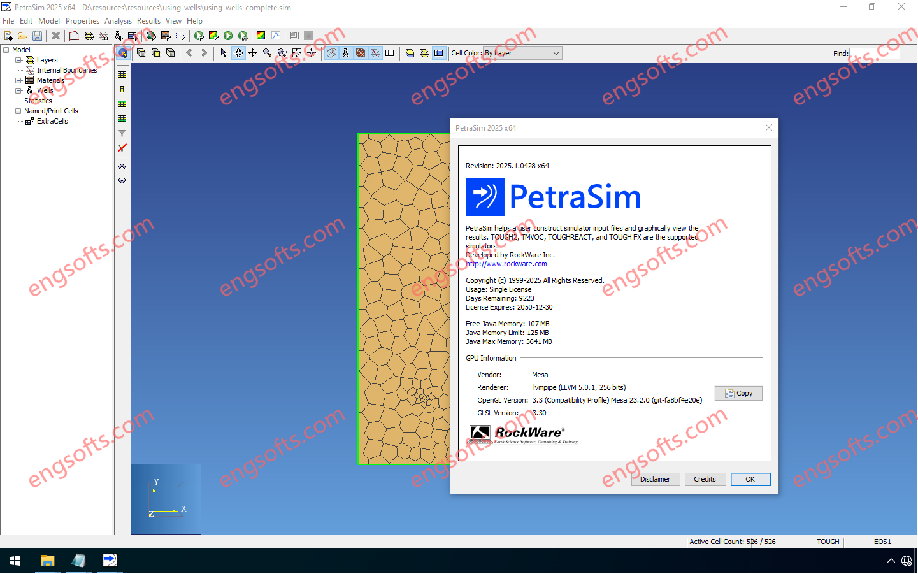918x574 pixels.
Task: Toggle the orbit navigation tool button
Action: tap(238, 53)
